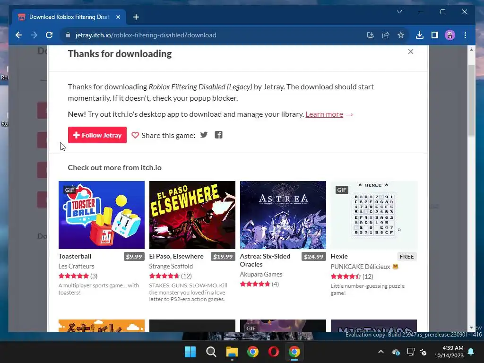484x363 pixels.
Task: Click the share page icon in address bar
Action: [x=386, y=35]
